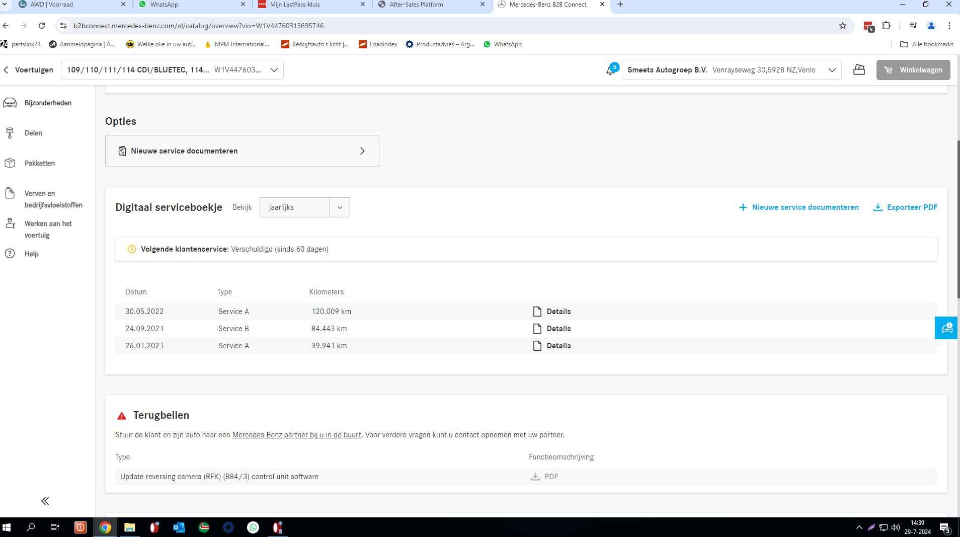This screenshot has width=960, height=537.
Task: Open Outlook from the taskbar
Action: [179, 527]
